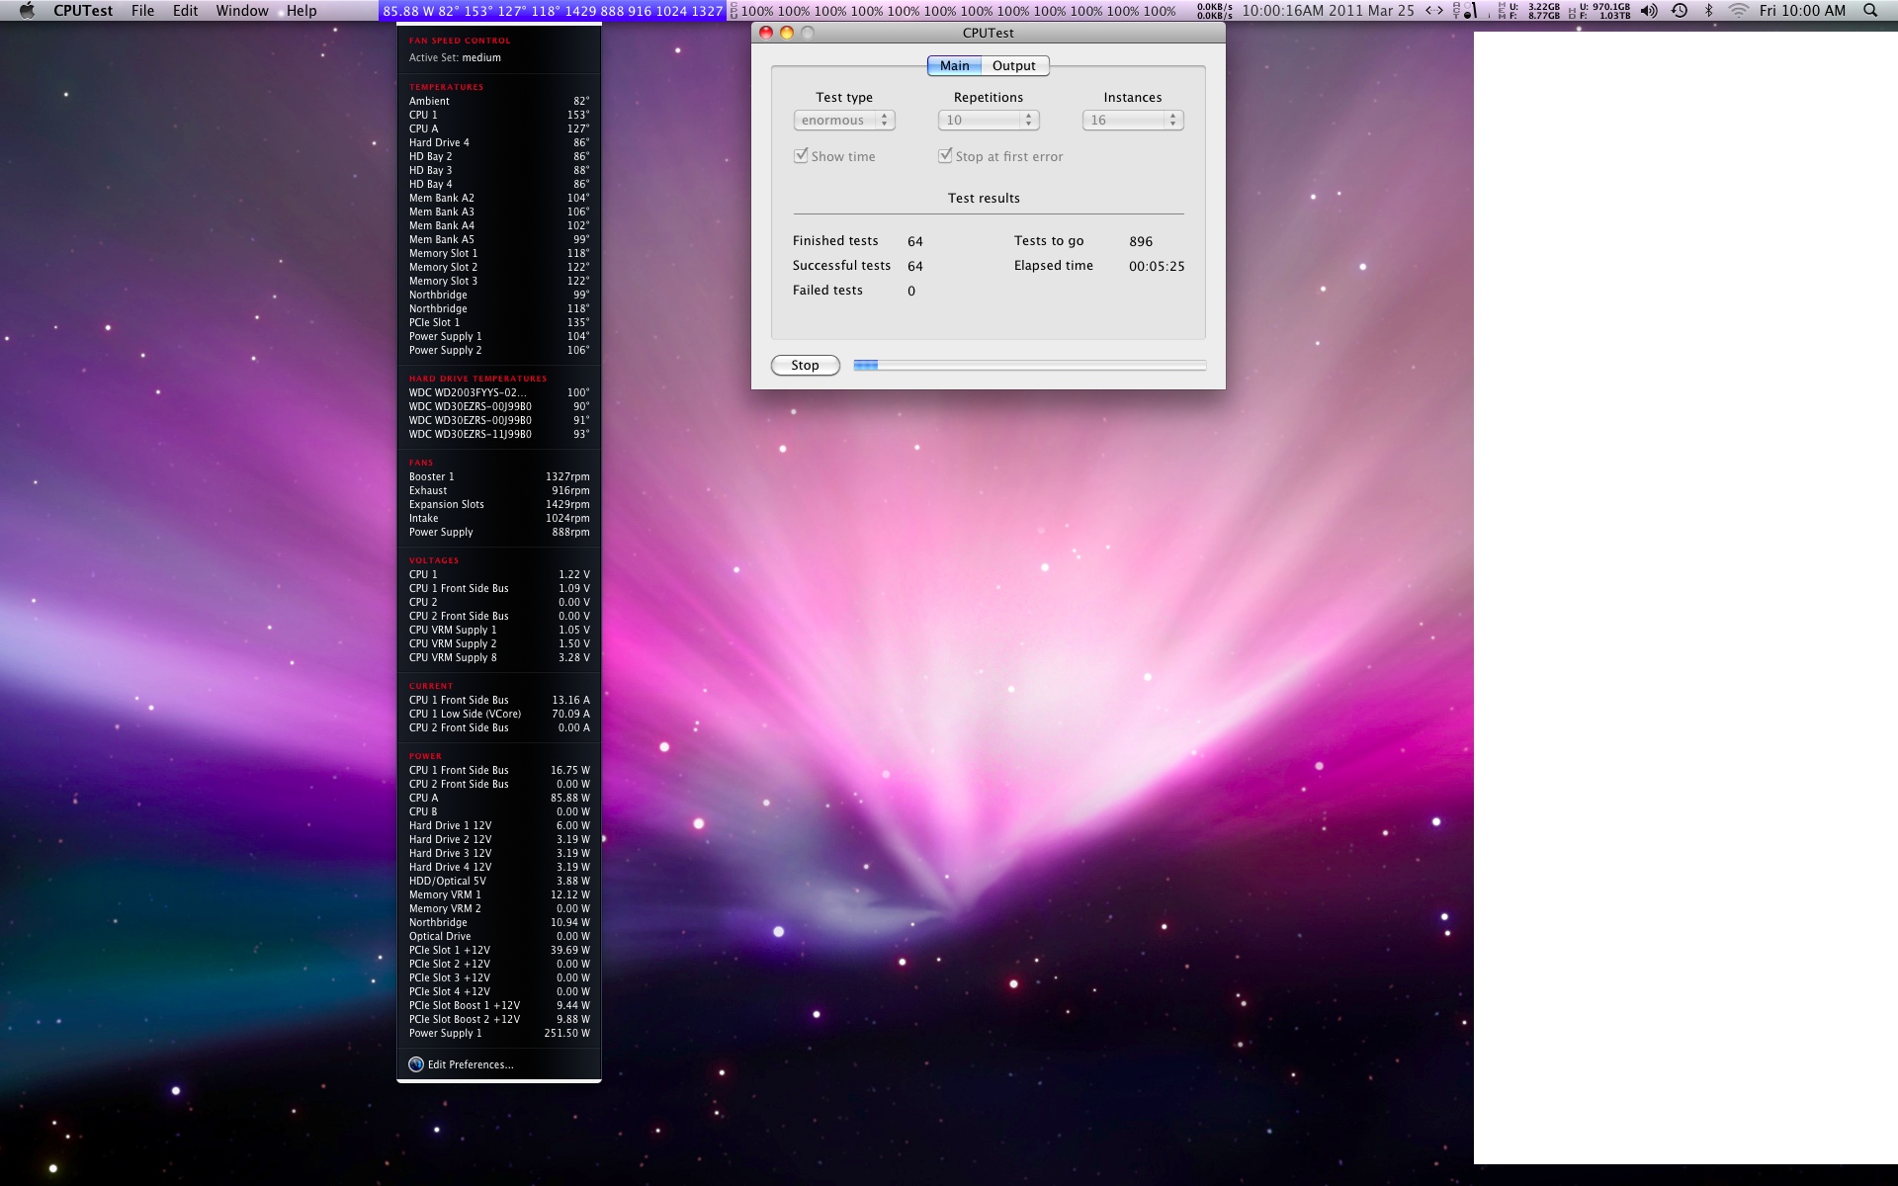The width and height of the screenshot is (1898, 1186).
Task: Open the Window menu
Action: [242, 11]
